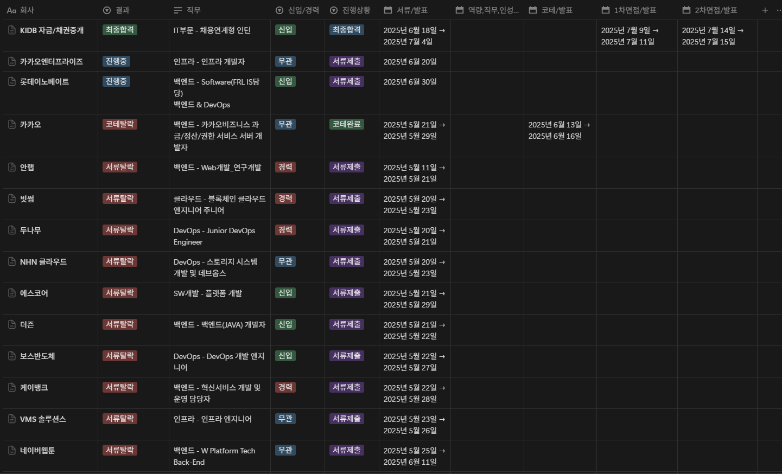Change 최종합격 status in 진행상황 for KIDB
782x474 pixels.
pos(347,30)
